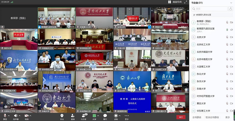Screen dimensions: 235x121
Task: Expand the arrow next to 扬声器 speaker
Action: tap(19, 115)
